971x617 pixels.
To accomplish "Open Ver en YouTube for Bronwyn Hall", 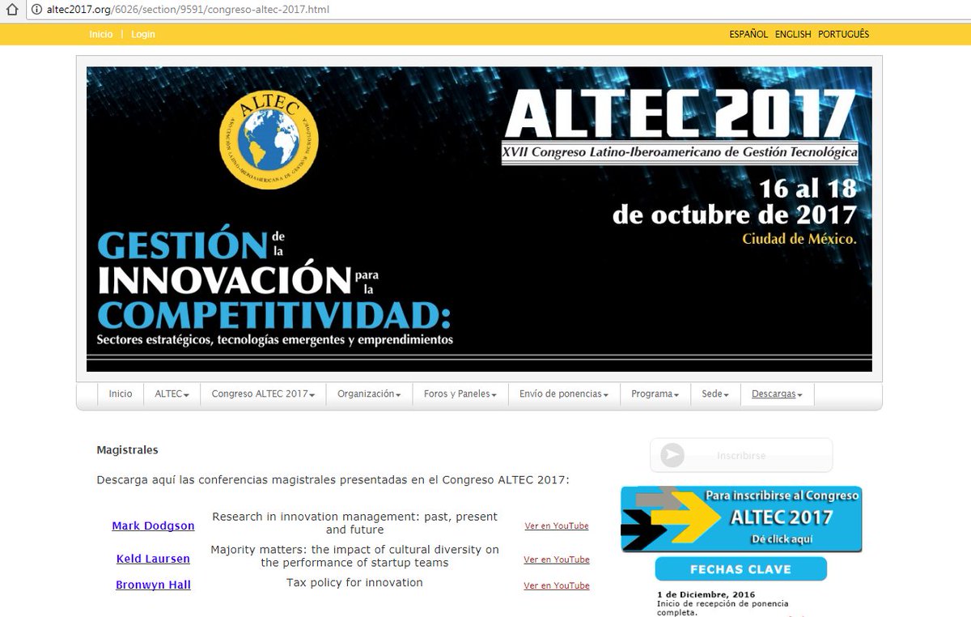I will pyautogui.click(x=557, y=585).
